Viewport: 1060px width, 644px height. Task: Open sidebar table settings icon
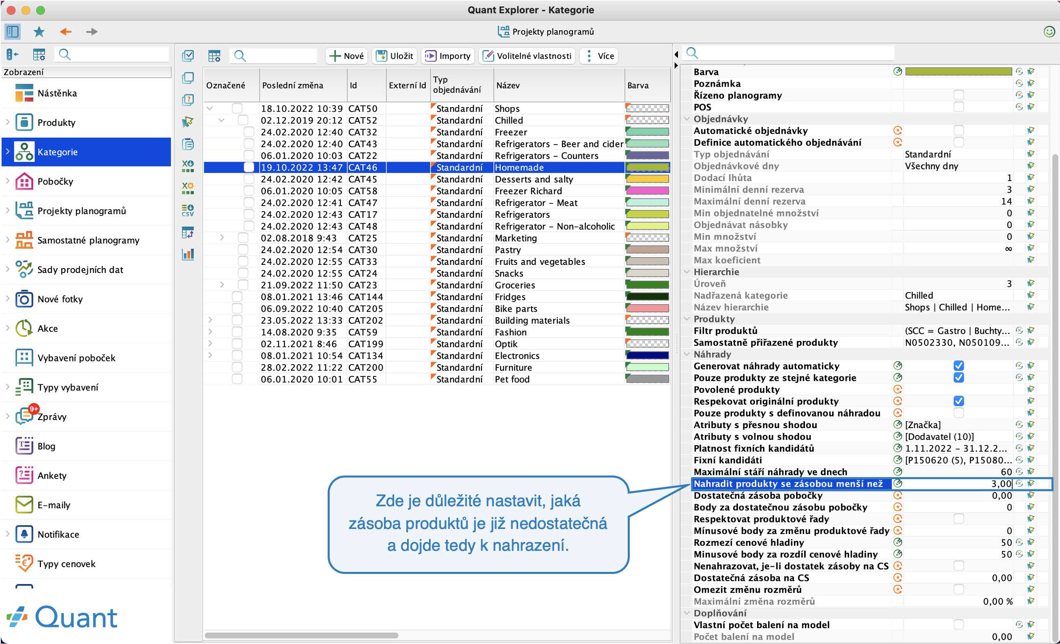click(x=39, y=55)
